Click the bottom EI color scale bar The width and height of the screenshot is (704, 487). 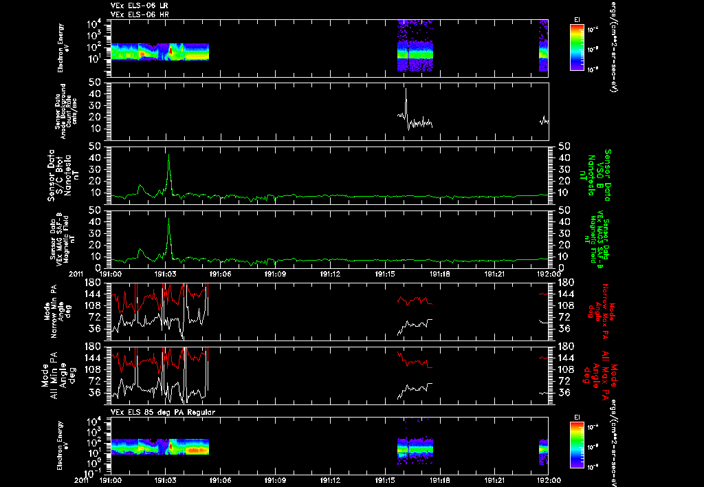point(577,445)
